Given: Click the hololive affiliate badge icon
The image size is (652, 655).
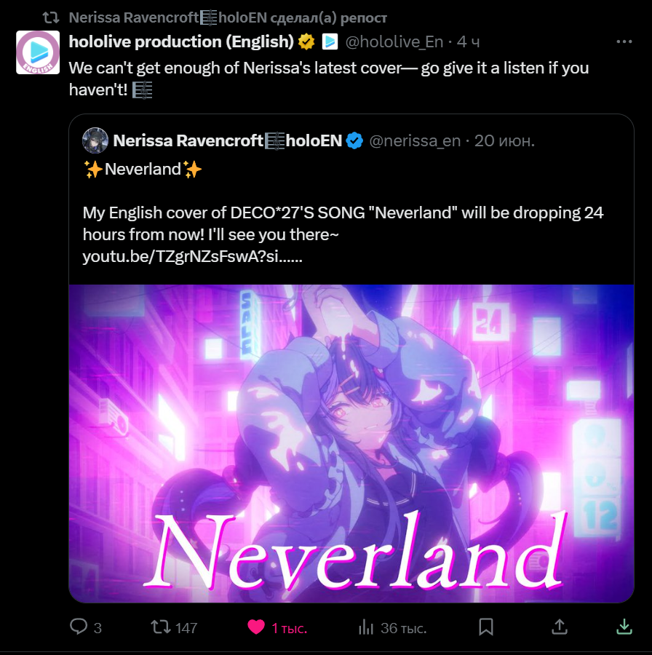Looking at the screenshot, I should point(330,41).
